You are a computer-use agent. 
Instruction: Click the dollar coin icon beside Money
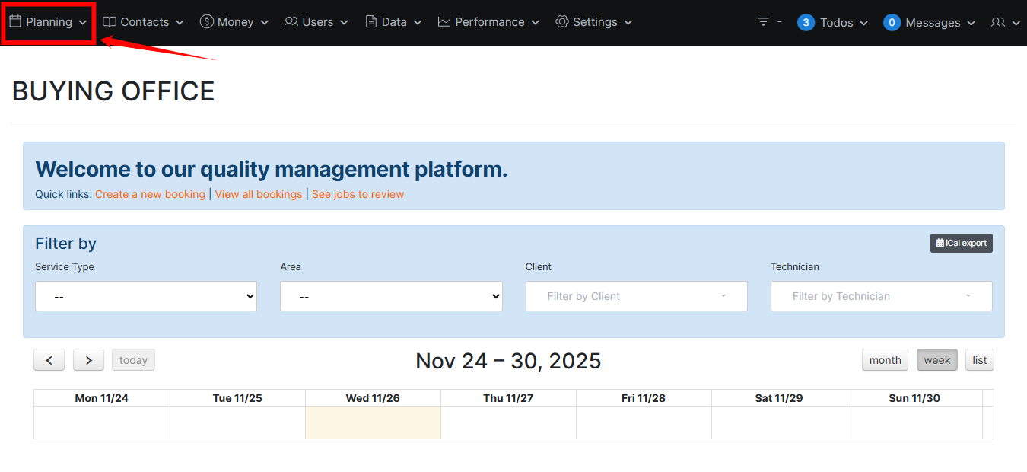(x=206, y=22)
